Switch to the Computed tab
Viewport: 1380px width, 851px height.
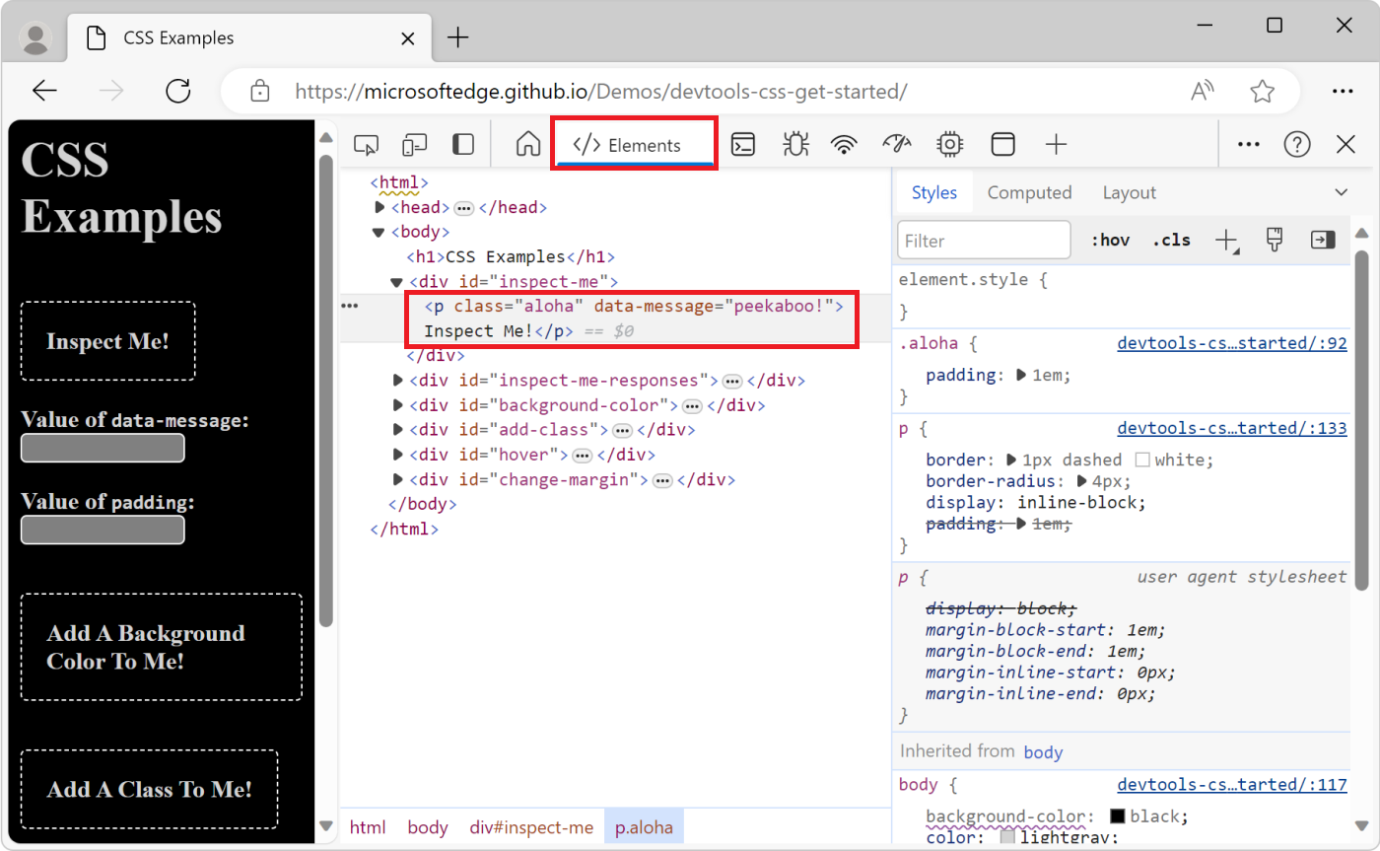click(1029, 191)
